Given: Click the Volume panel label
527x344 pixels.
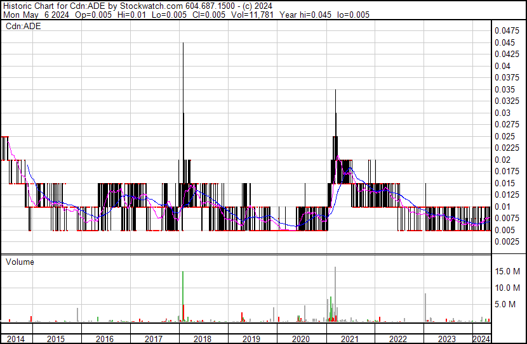Looking at the screenshot, I should click(x=20, y=262).
